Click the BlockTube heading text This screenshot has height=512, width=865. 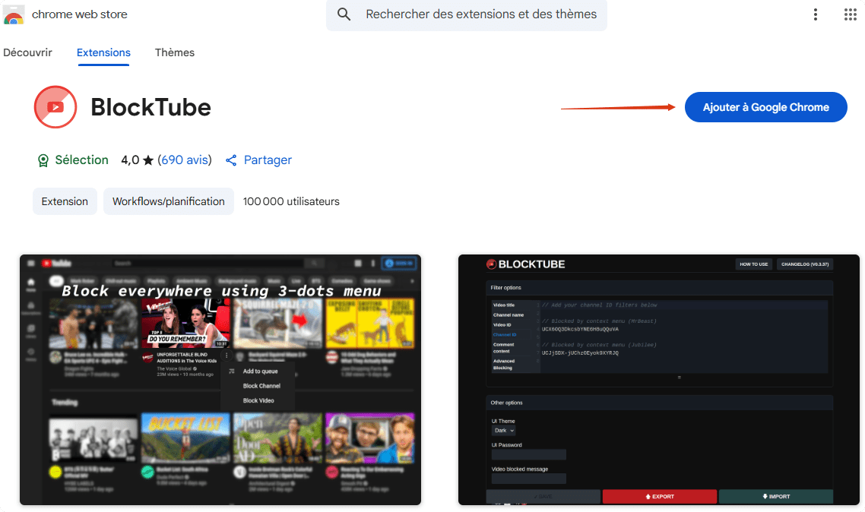click(x=151, y=107)
